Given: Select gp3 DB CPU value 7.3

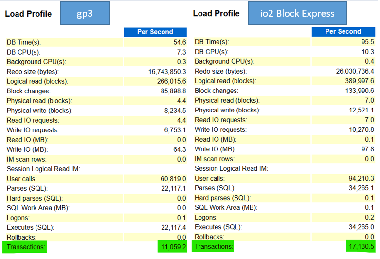Looking at the screenshot, I should click(181, 52).
